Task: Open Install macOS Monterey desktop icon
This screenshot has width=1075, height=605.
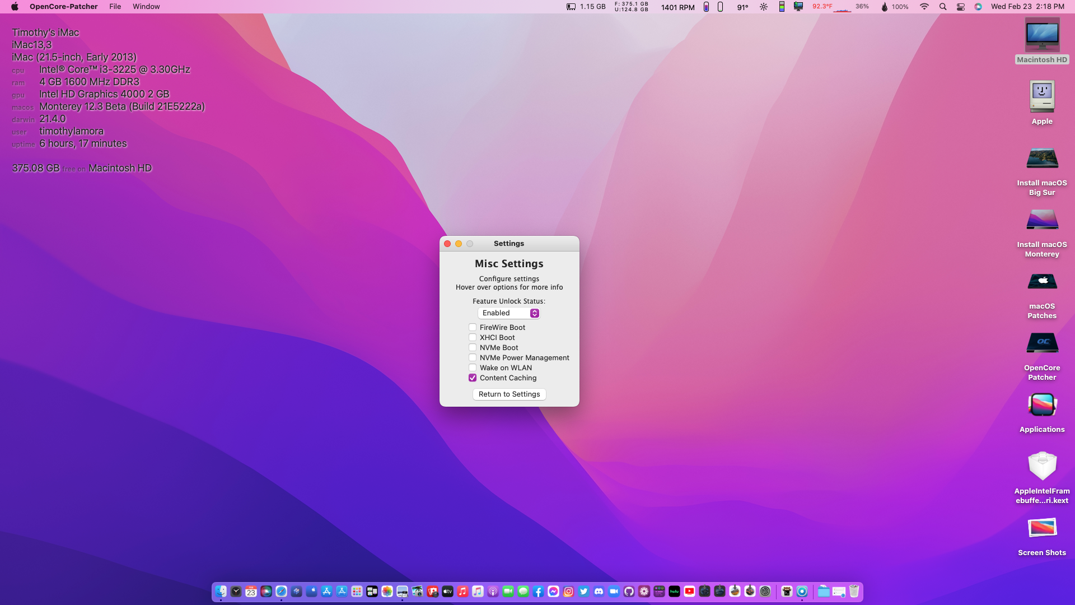Action: 1042,220
